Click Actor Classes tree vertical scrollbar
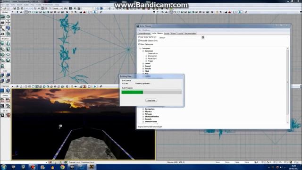The width and height of the screenshot is (302, 170). 287,85
